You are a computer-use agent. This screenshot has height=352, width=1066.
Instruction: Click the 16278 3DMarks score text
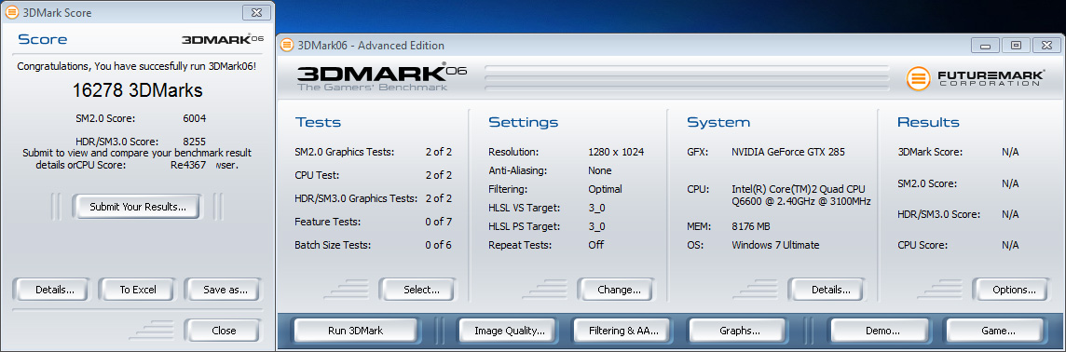click(x=137, y=90)
